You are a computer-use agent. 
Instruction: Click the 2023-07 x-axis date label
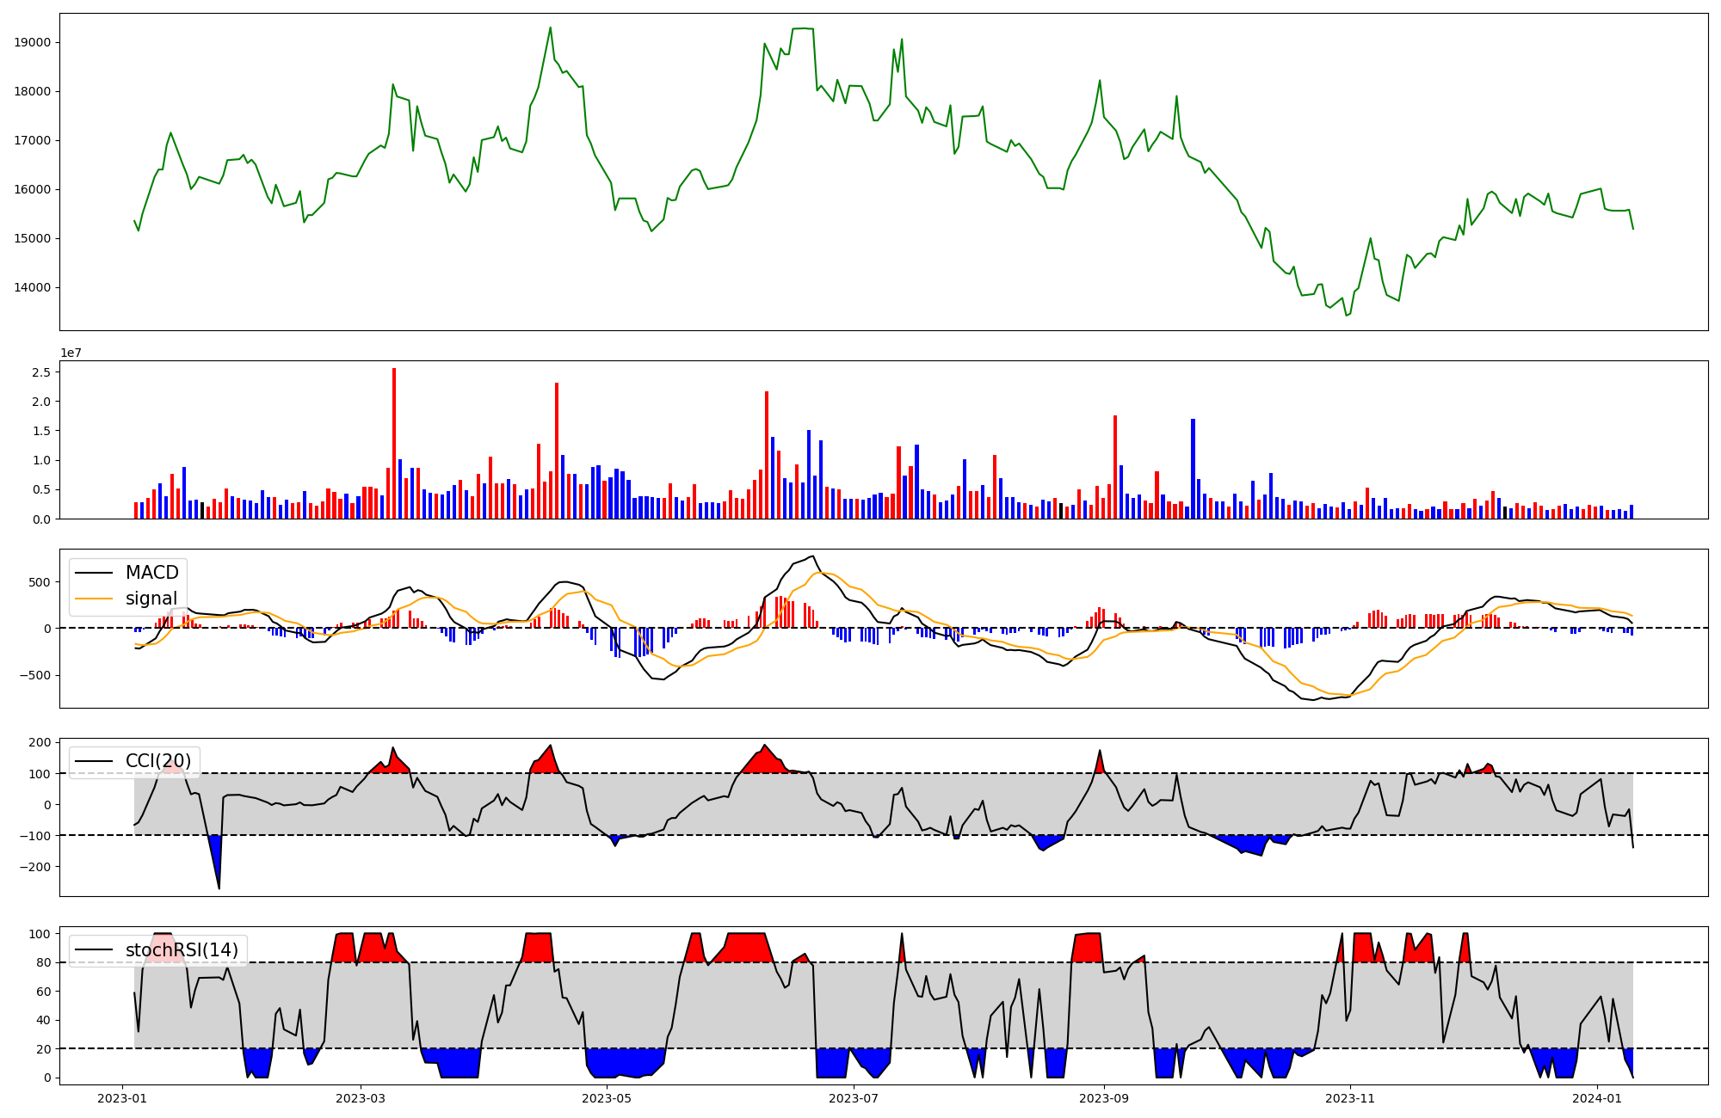(854, 1098)
